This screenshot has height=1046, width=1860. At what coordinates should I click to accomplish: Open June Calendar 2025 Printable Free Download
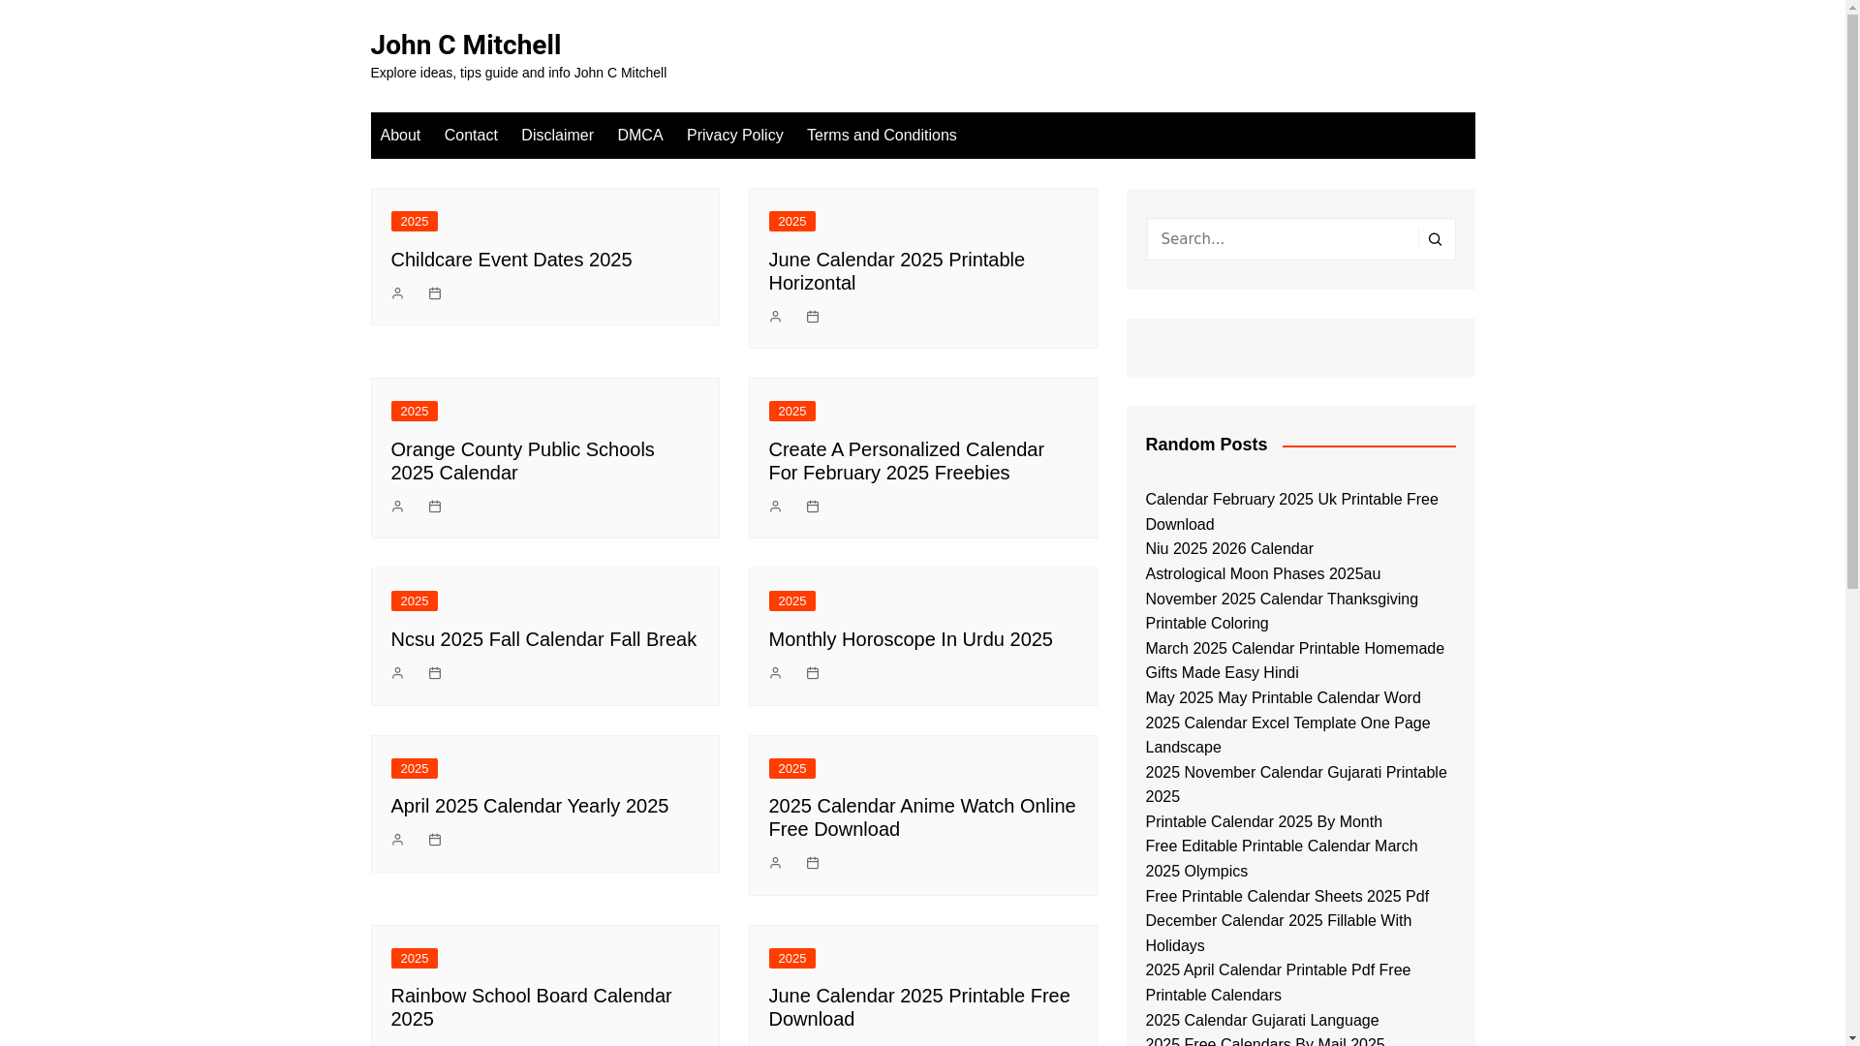click(x=919, y=1007)
